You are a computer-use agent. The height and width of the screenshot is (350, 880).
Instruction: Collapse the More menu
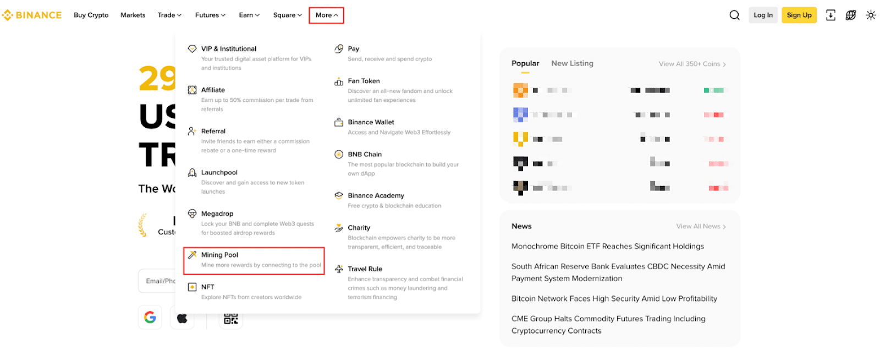[326, 15]
